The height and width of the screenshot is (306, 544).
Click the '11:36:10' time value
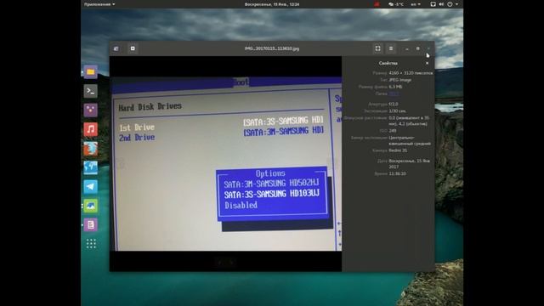pyautogui.click(x=397, y=173)
